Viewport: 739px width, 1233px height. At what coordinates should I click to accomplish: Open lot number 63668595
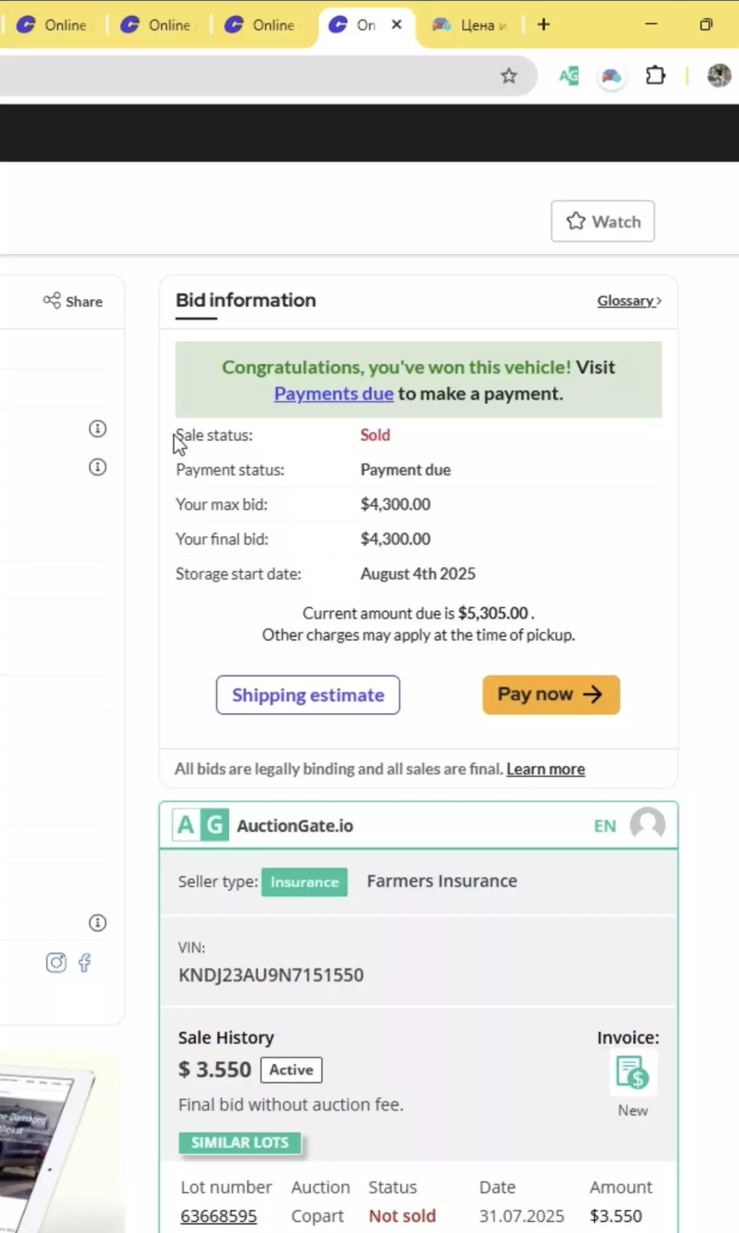(218, 1216)
